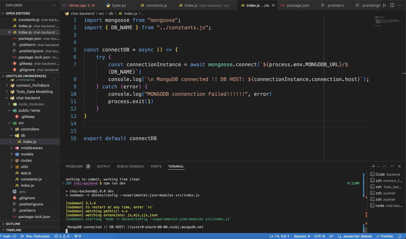
Task: Close the bottom terminal panel
Action: tap(400, 166)
